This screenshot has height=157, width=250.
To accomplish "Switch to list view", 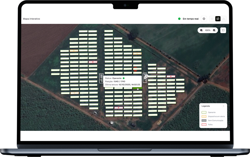I will (212, 19).
